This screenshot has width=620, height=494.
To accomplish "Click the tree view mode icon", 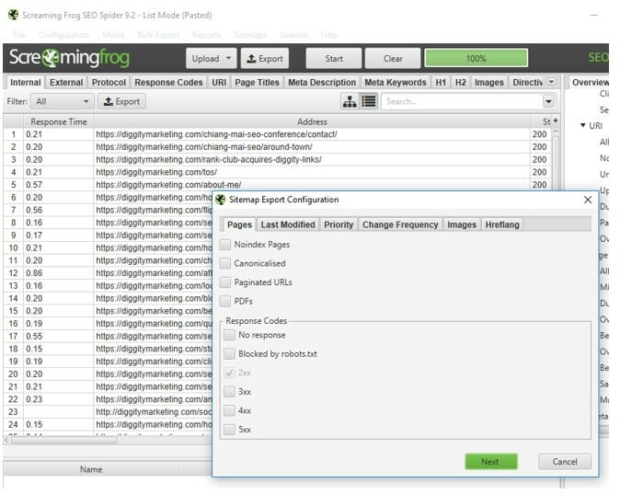I will [x=350, y=101].
